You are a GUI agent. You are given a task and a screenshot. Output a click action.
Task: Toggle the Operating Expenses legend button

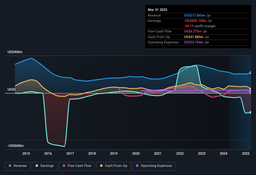coord(154,166)
